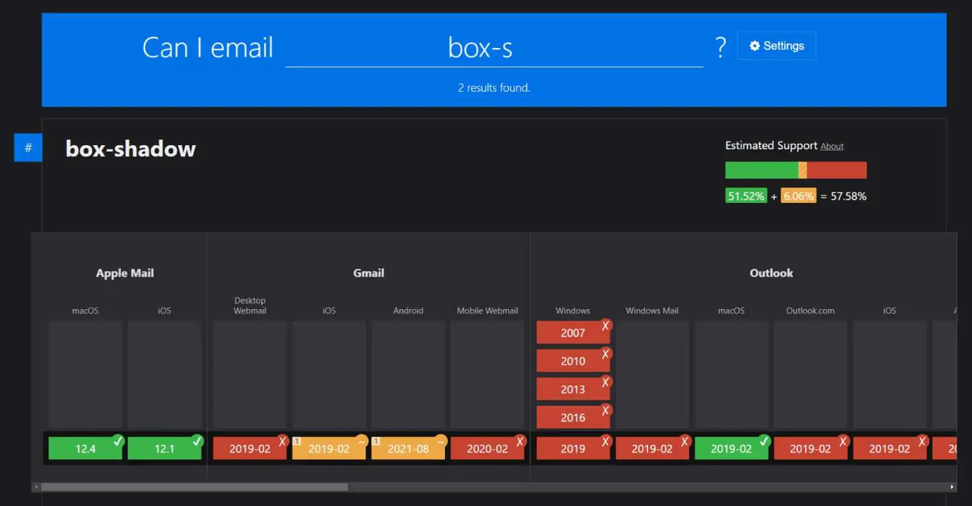Click the Apple Mail group header
Screen dimensions: 972x506
coord(125,273)
